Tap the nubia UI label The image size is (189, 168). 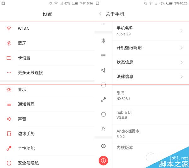[x=124, y=113]
